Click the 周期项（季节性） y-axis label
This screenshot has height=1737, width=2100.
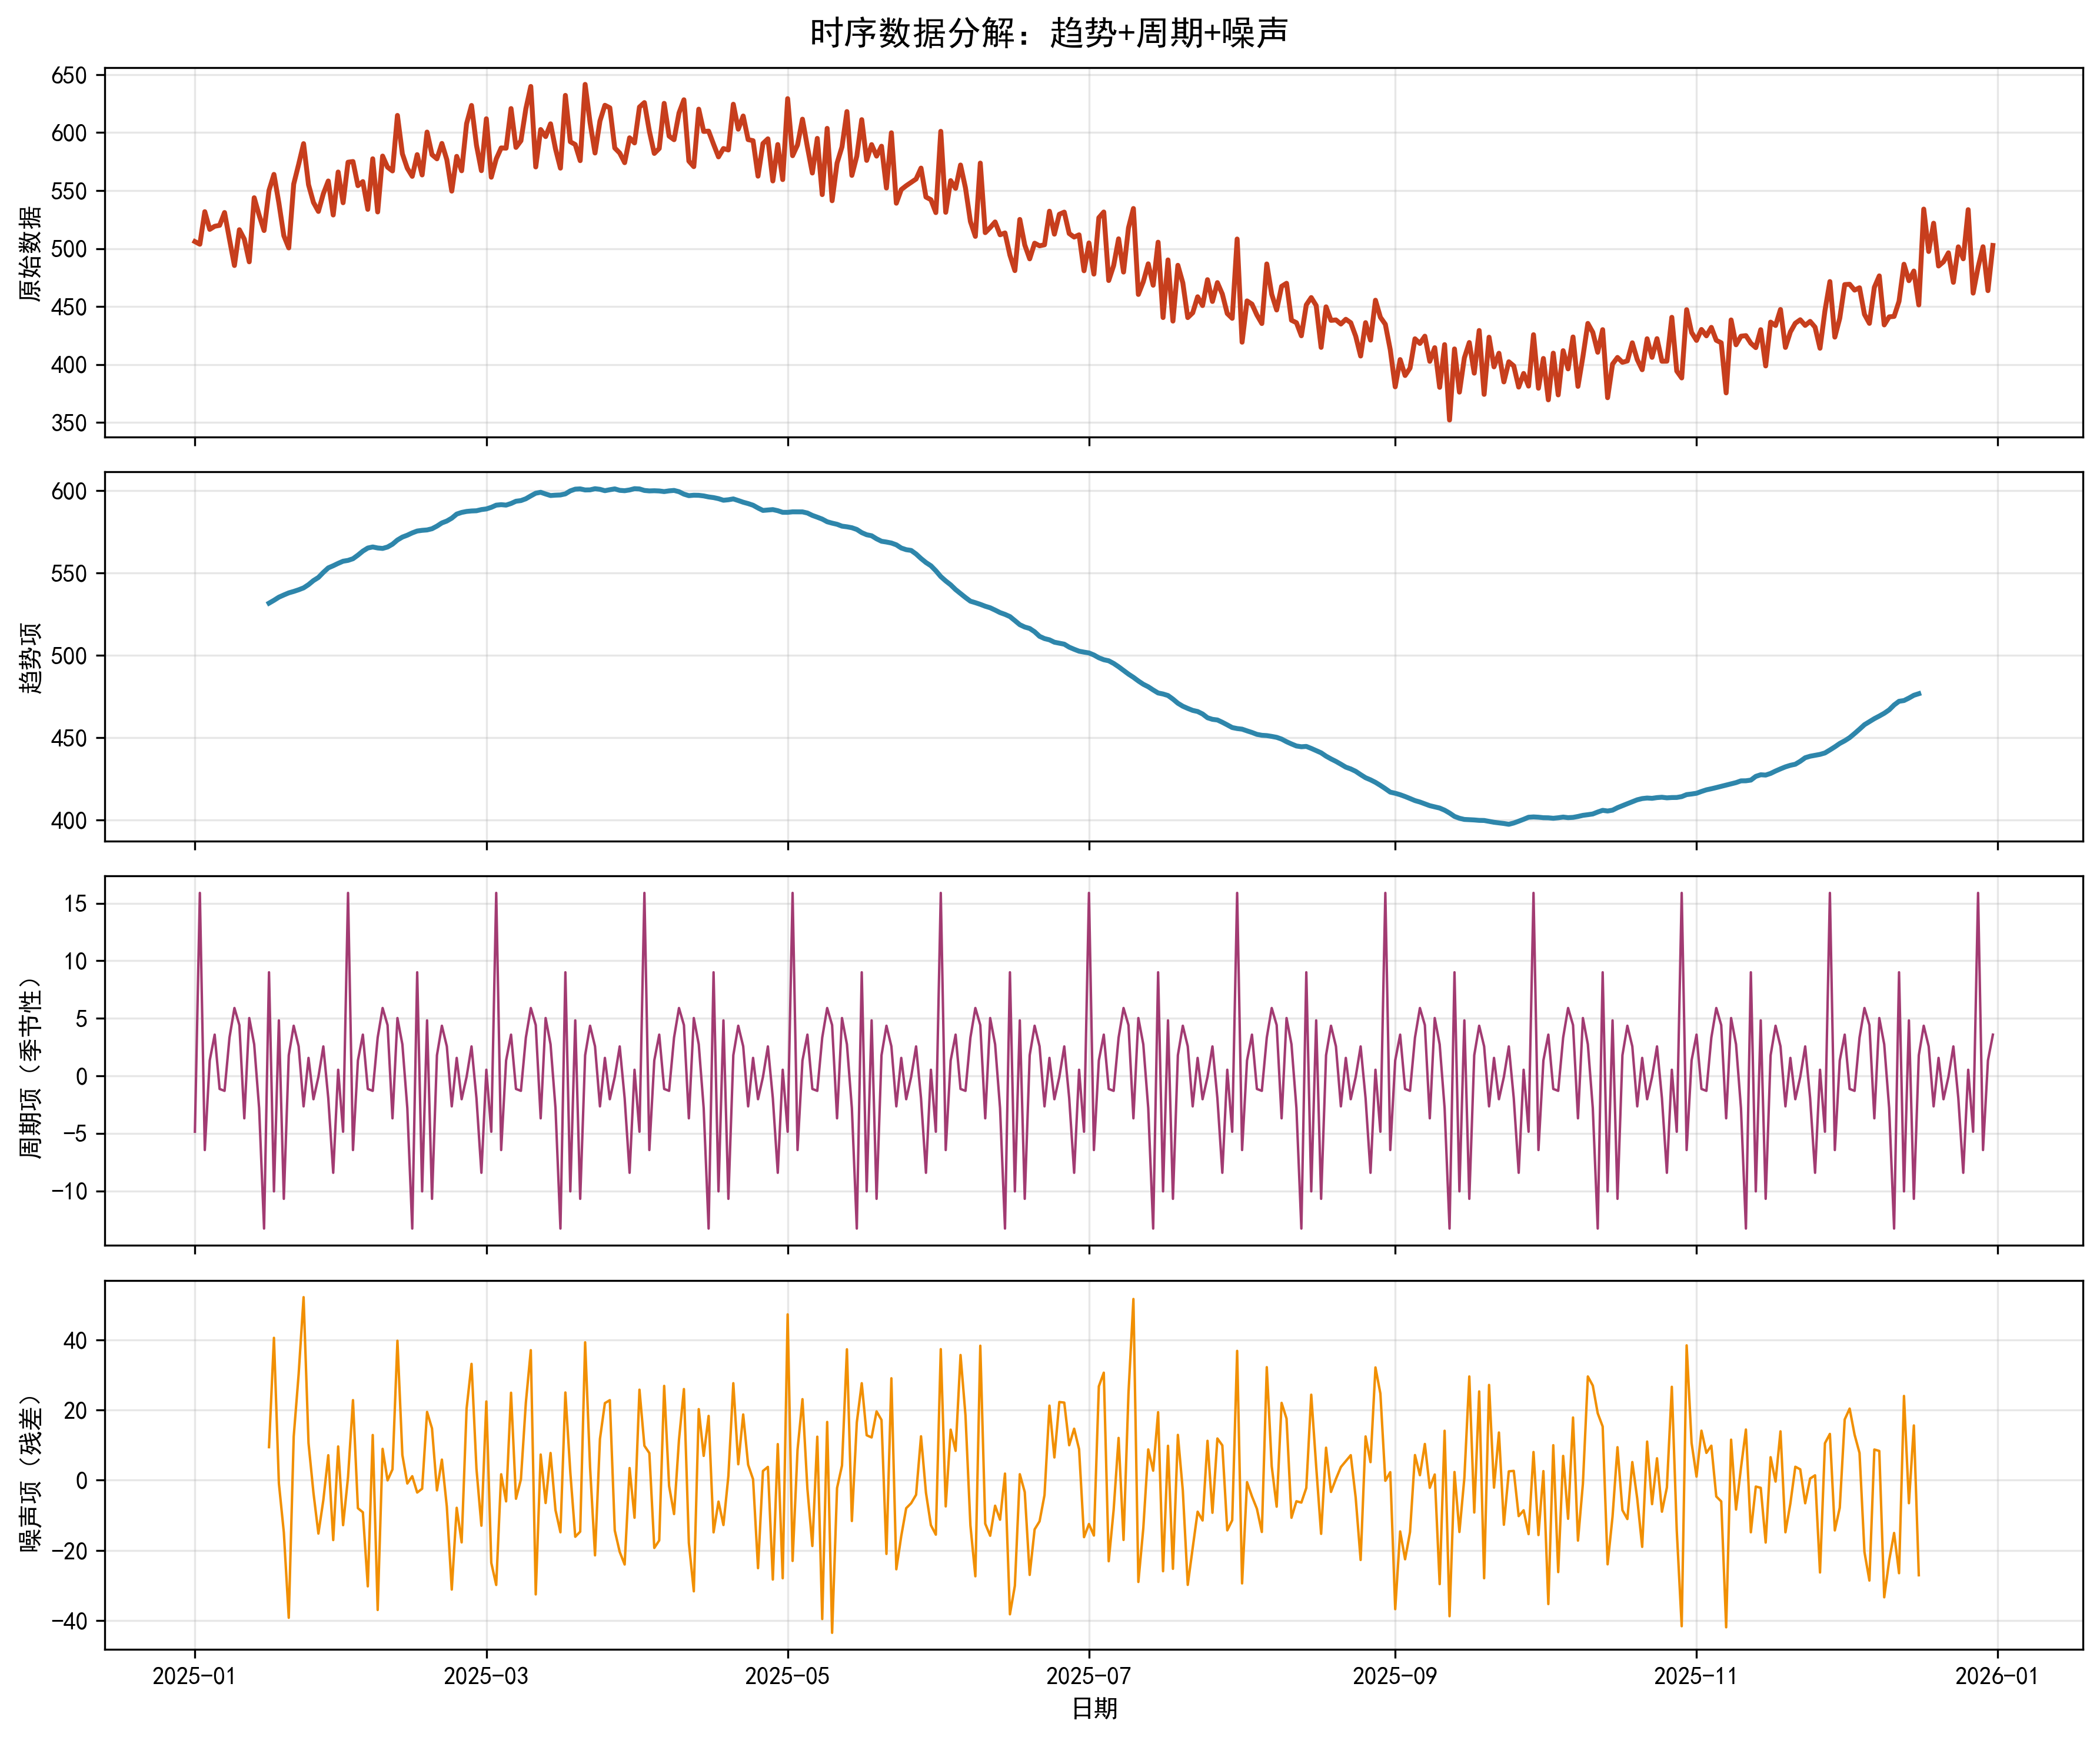pos(31,1068)
